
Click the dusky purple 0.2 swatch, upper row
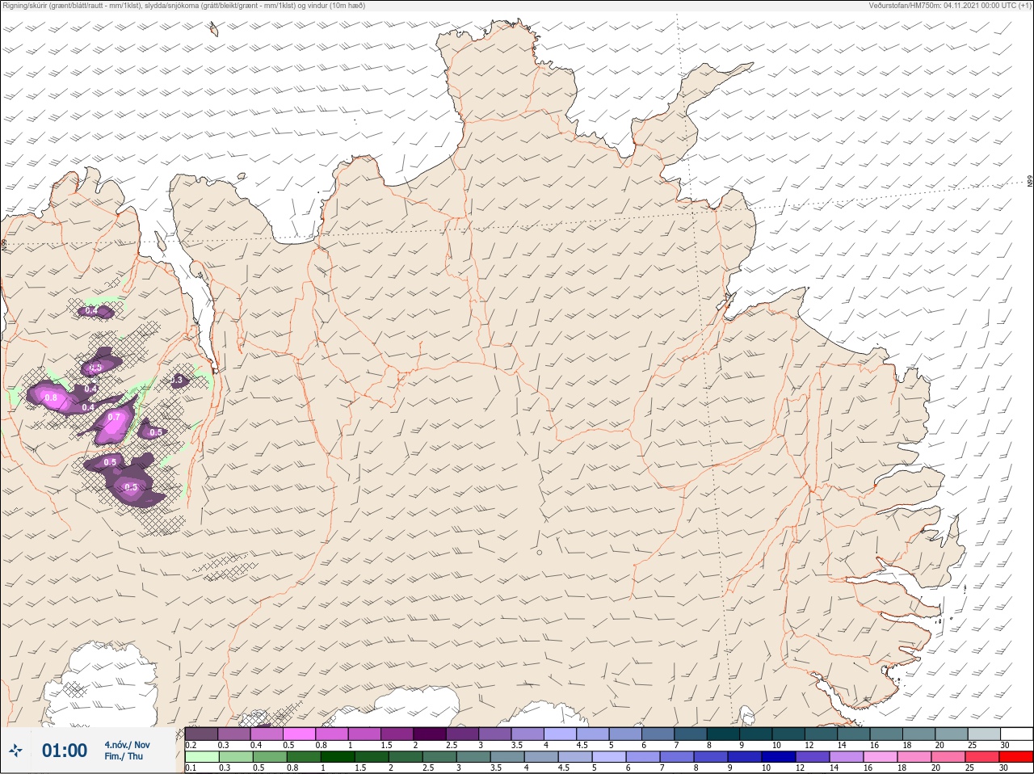click(x=201, y=734)
